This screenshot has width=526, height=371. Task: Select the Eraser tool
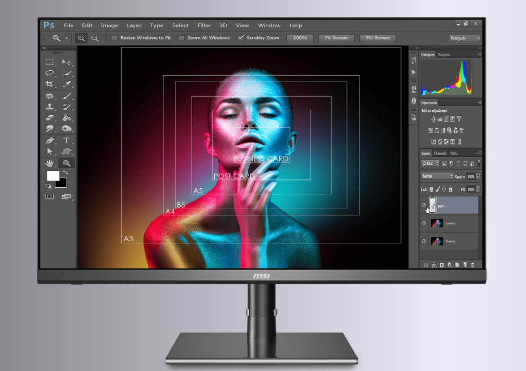tap(50, 116)
